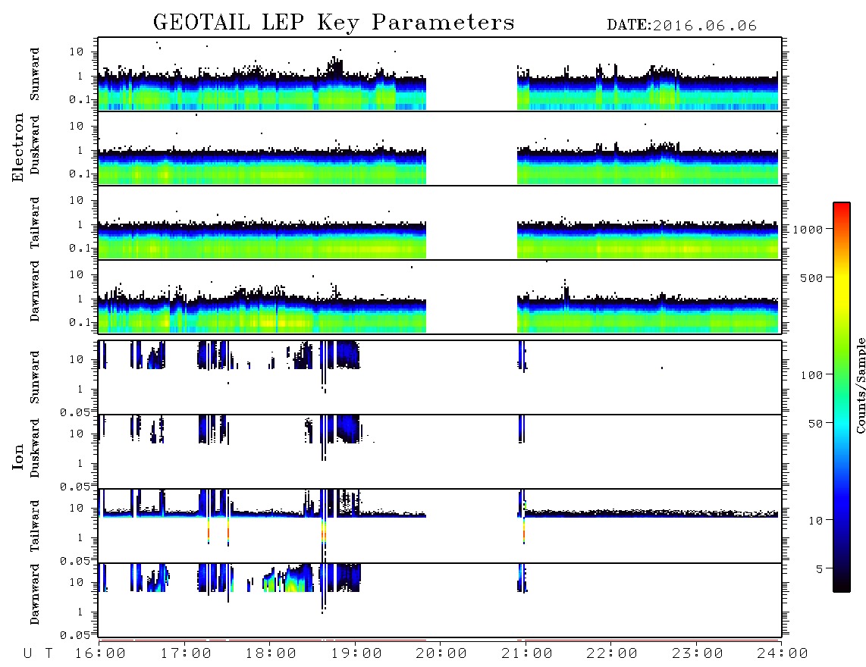This screenshot has width=866, height=667.
Task: Click the colorbar "500" tick value
Action: tap(811, 277)
